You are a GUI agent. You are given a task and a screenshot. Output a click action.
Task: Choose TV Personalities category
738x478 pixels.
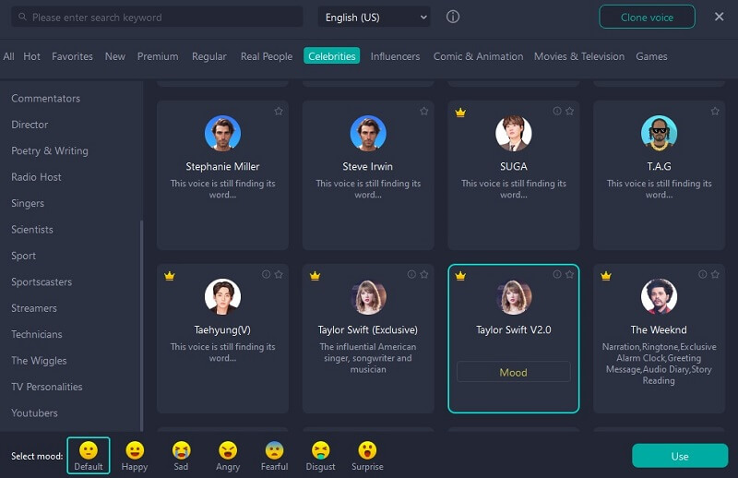point(47,387)
